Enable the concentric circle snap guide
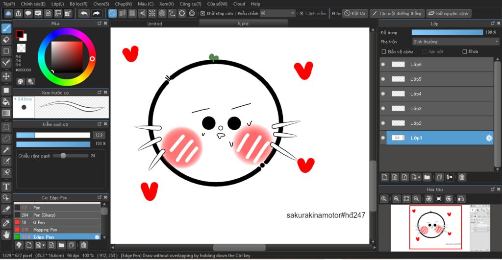This screenshot has width=502, height=260. click(x=162, y=13)
